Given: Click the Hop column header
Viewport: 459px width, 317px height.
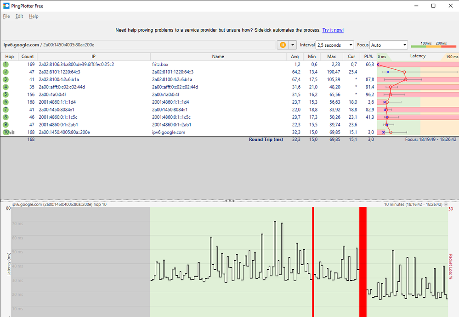Looking at the screenshot, I should 9,57.
